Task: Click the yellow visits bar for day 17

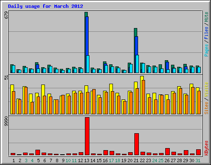Action: pyautogui.click(x=111, y=87)
